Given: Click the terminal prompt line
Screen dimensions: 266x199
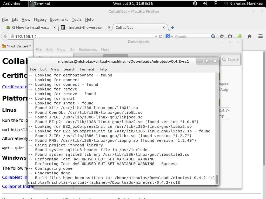Looking at the screenshot, I should pos(104,182).
